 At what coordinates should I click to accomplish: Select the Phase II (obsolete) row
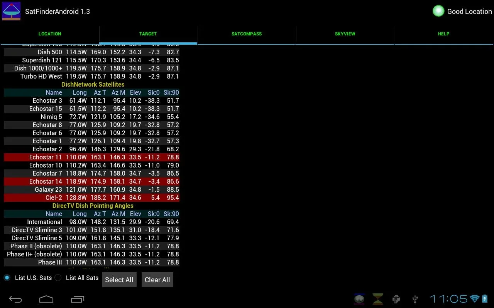pos(91,246)
